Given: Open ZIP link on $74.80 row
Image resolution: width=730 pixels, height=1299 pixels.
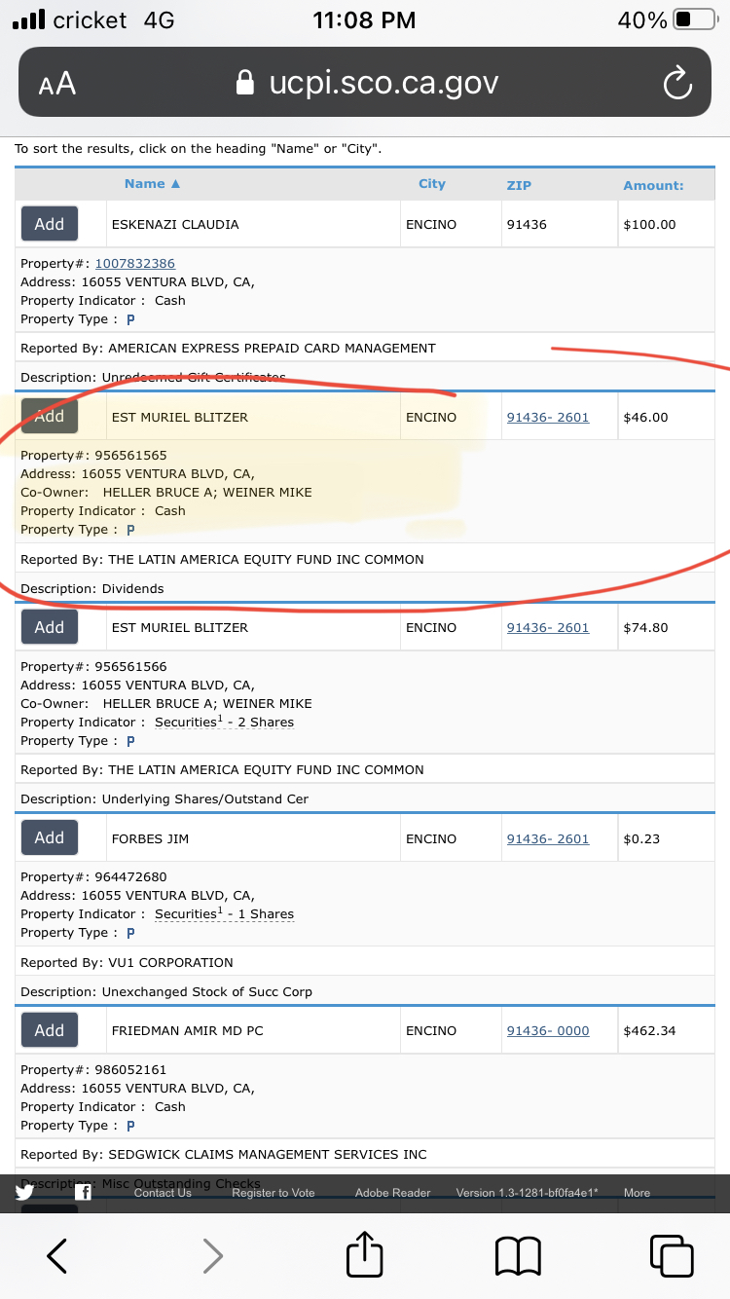Looking at the screenshot, I should [x=548, y=627].
